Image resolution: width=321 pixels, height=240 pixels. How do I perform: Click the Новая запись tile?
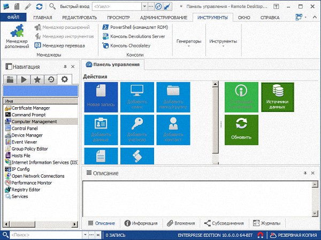pos(101,97)
